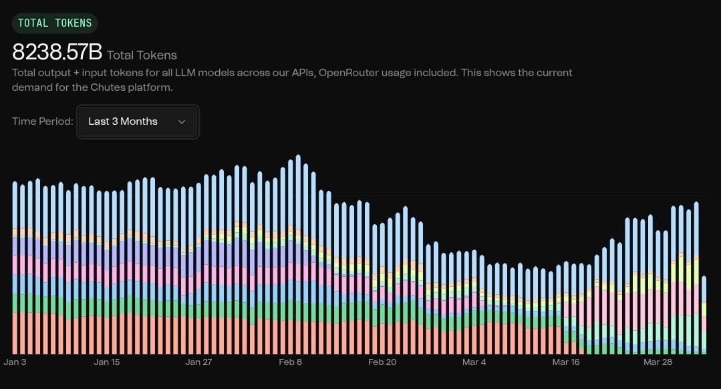Click the Time Period: label
721x389 pixels.
tap(42, 121)
